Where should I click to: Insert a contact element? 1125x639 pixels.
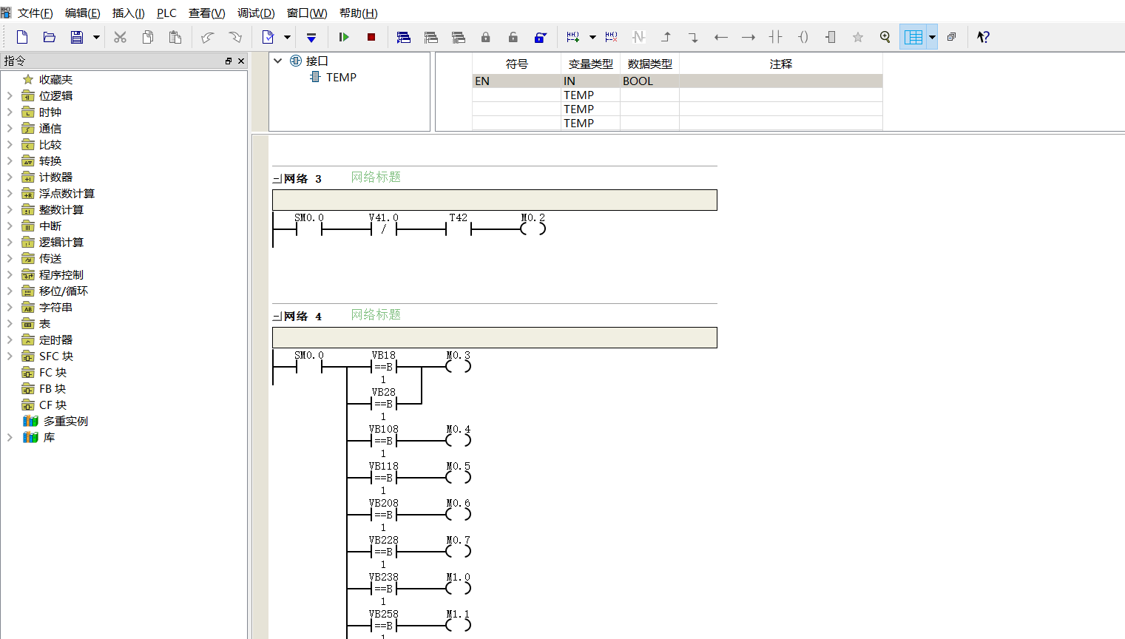776,37
